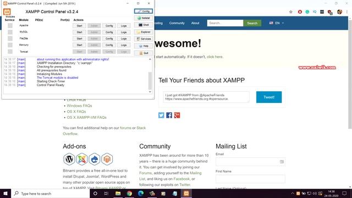352x198 pixels.
Task: Open Chrome from taskbar
Action: [x=129, y=193]
